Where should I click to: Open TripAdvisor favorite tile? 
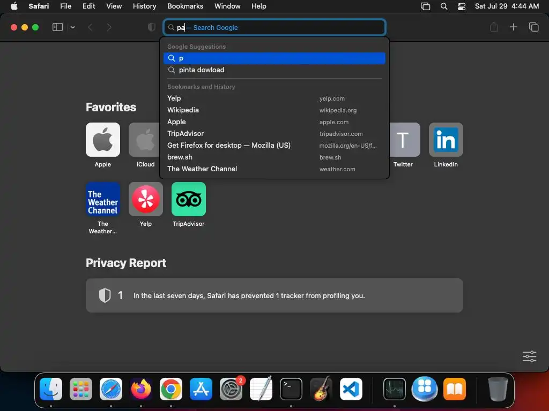189,199
